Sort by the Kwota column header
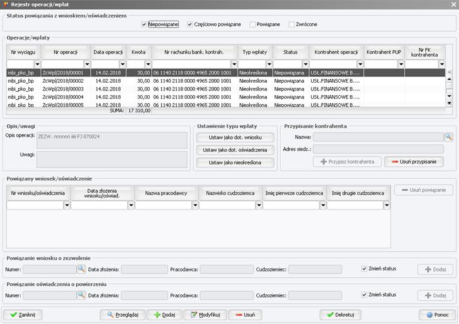459x324 pixels. point(138,52)
